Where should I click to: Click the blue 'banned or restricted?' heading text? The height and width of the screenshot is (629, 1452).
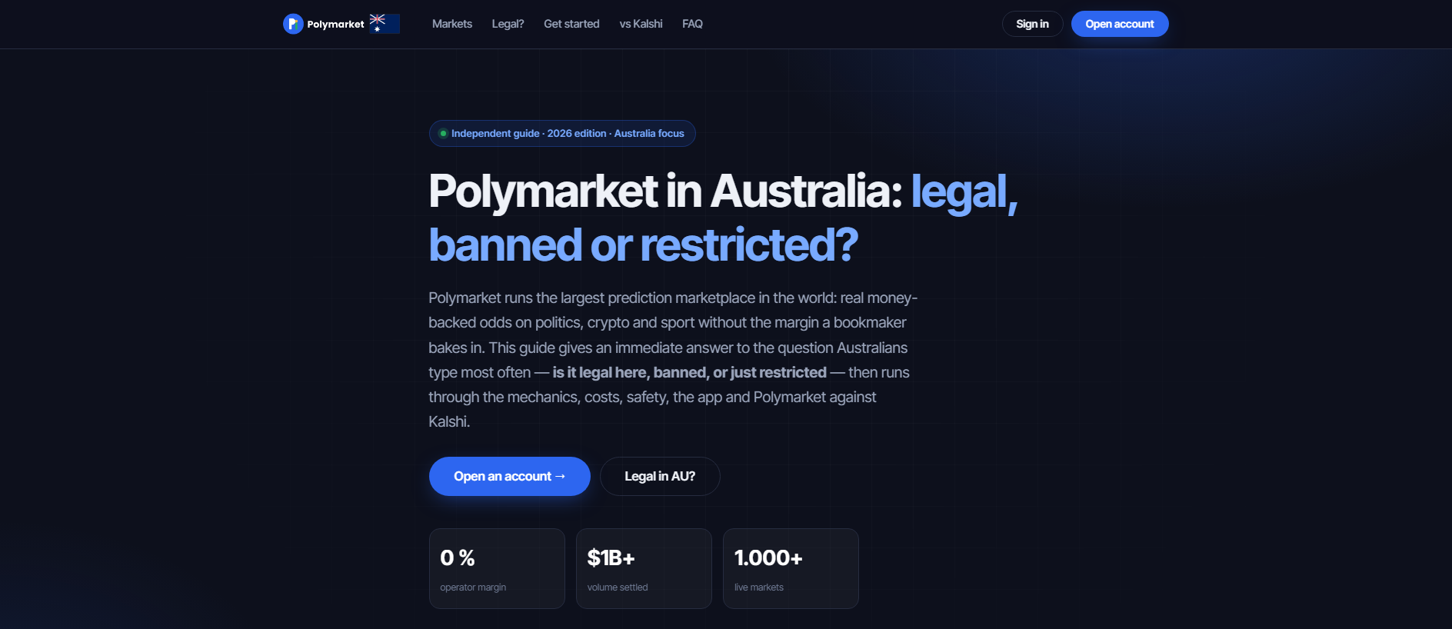pyautogui.click(x=643, y=245)
